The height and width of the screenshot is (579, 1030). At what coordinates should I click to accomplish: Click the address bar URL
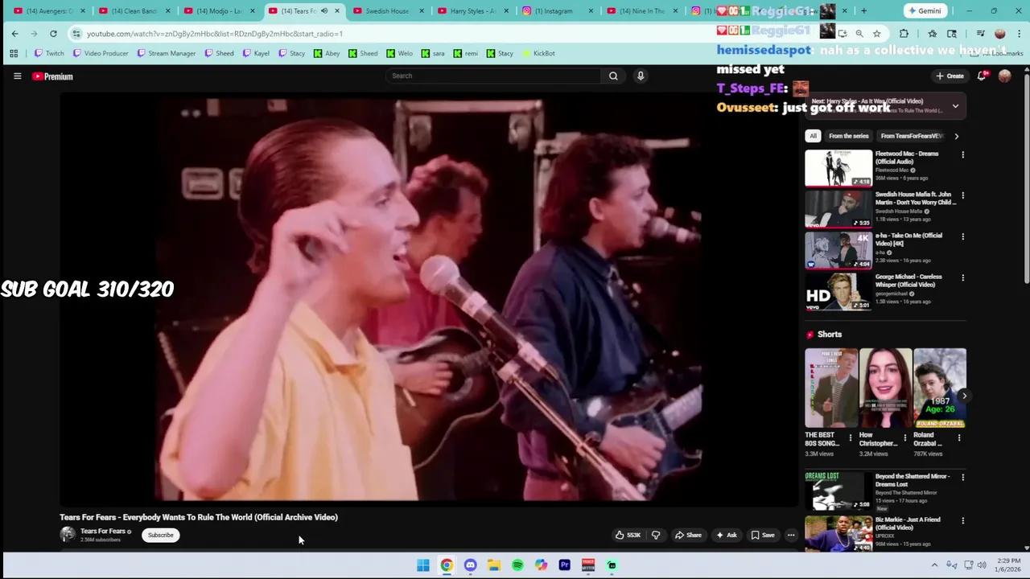(x=215, y=34)
